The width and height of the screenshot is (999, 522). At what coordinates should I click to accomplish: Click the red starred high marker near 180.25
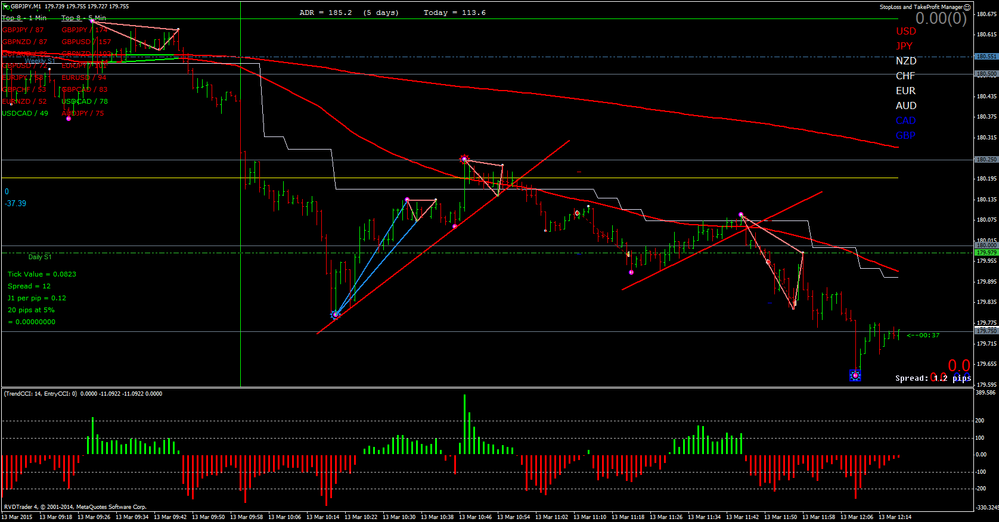click(464, 159)
